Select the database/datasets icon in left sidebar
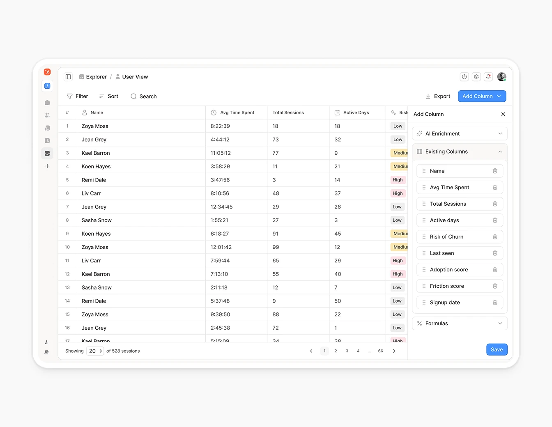This screenshot has width=552, height=427. coord(47,153)
